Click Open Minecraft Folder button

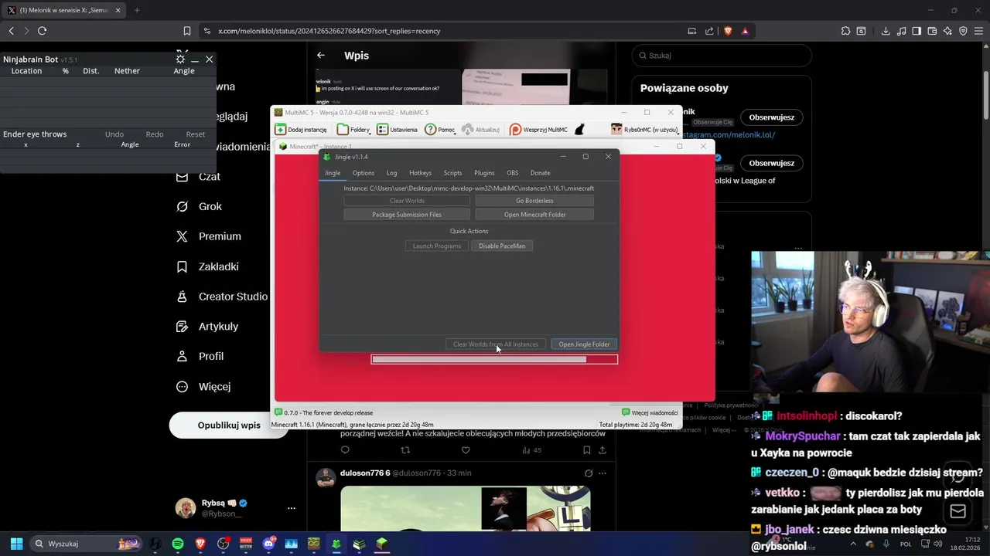[534, 215]
